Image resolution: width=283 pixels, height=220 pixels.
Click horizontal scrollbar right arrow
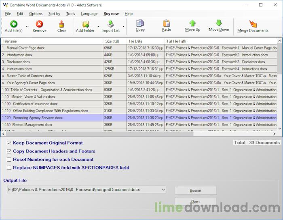pyautogui.click(x=274, y=134)
